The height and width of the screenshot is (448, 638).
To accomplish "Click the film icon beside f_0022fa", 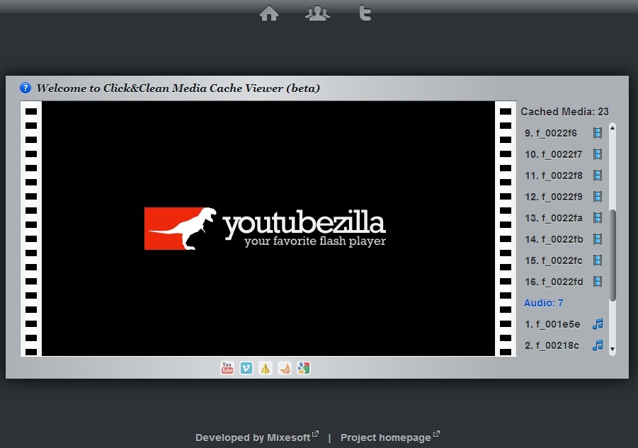I will click(x=598, y=218).
